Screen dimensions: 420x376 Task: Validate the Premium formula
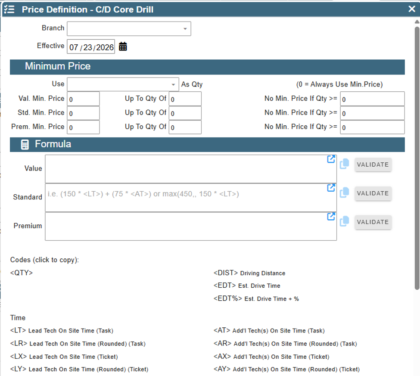pyautogui.click(x=373, y=222)
